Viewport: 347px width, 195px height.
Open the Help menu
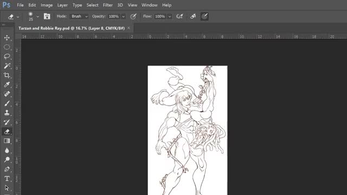coord(166,5)
